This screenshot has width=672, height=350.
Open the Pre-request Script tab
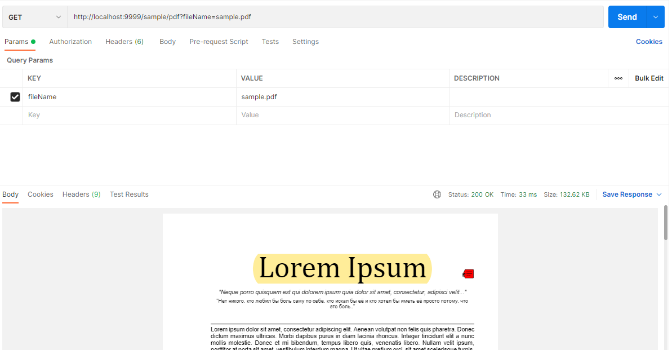coord(219,42)
